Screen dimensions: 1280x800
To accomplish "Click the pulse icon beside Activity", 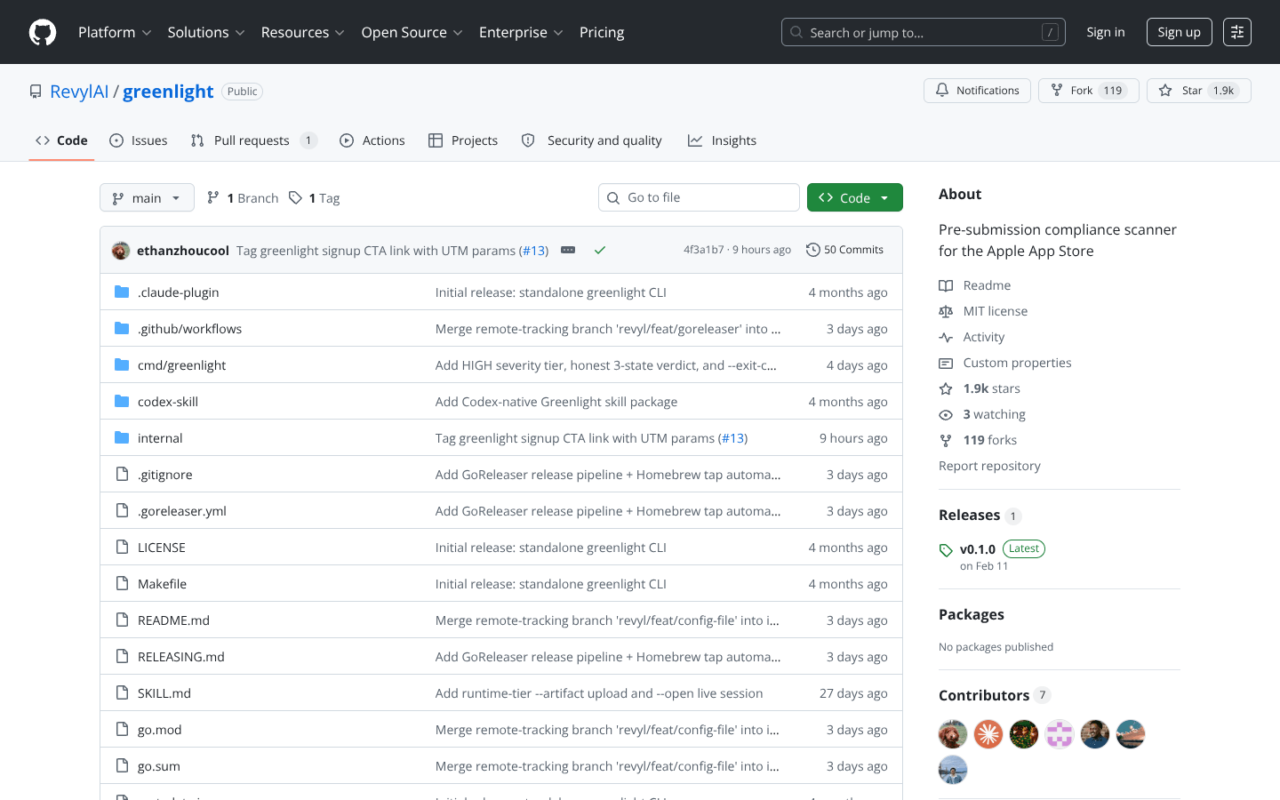I will click(946, 337).
